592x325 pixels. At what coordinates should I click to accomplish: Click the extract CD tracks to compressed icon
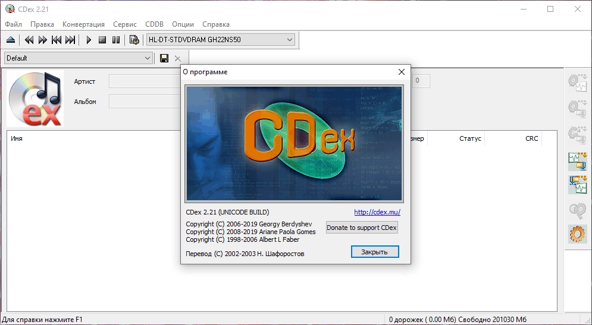click(x=578, y=108)
